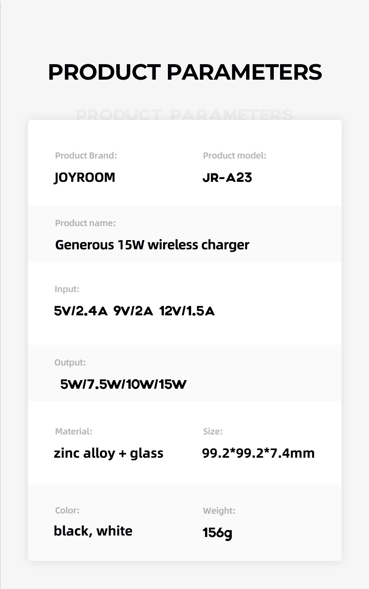
Task: Click the Output label
Action: coord(70,363)
